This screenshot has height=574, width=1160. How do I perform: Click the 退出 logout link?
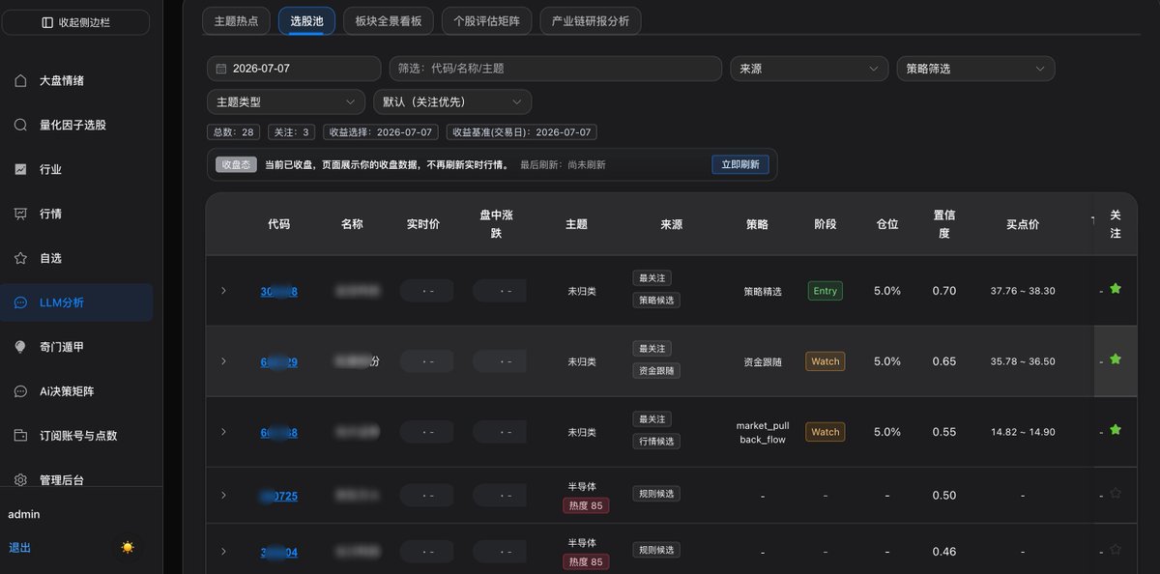(19, 548)
